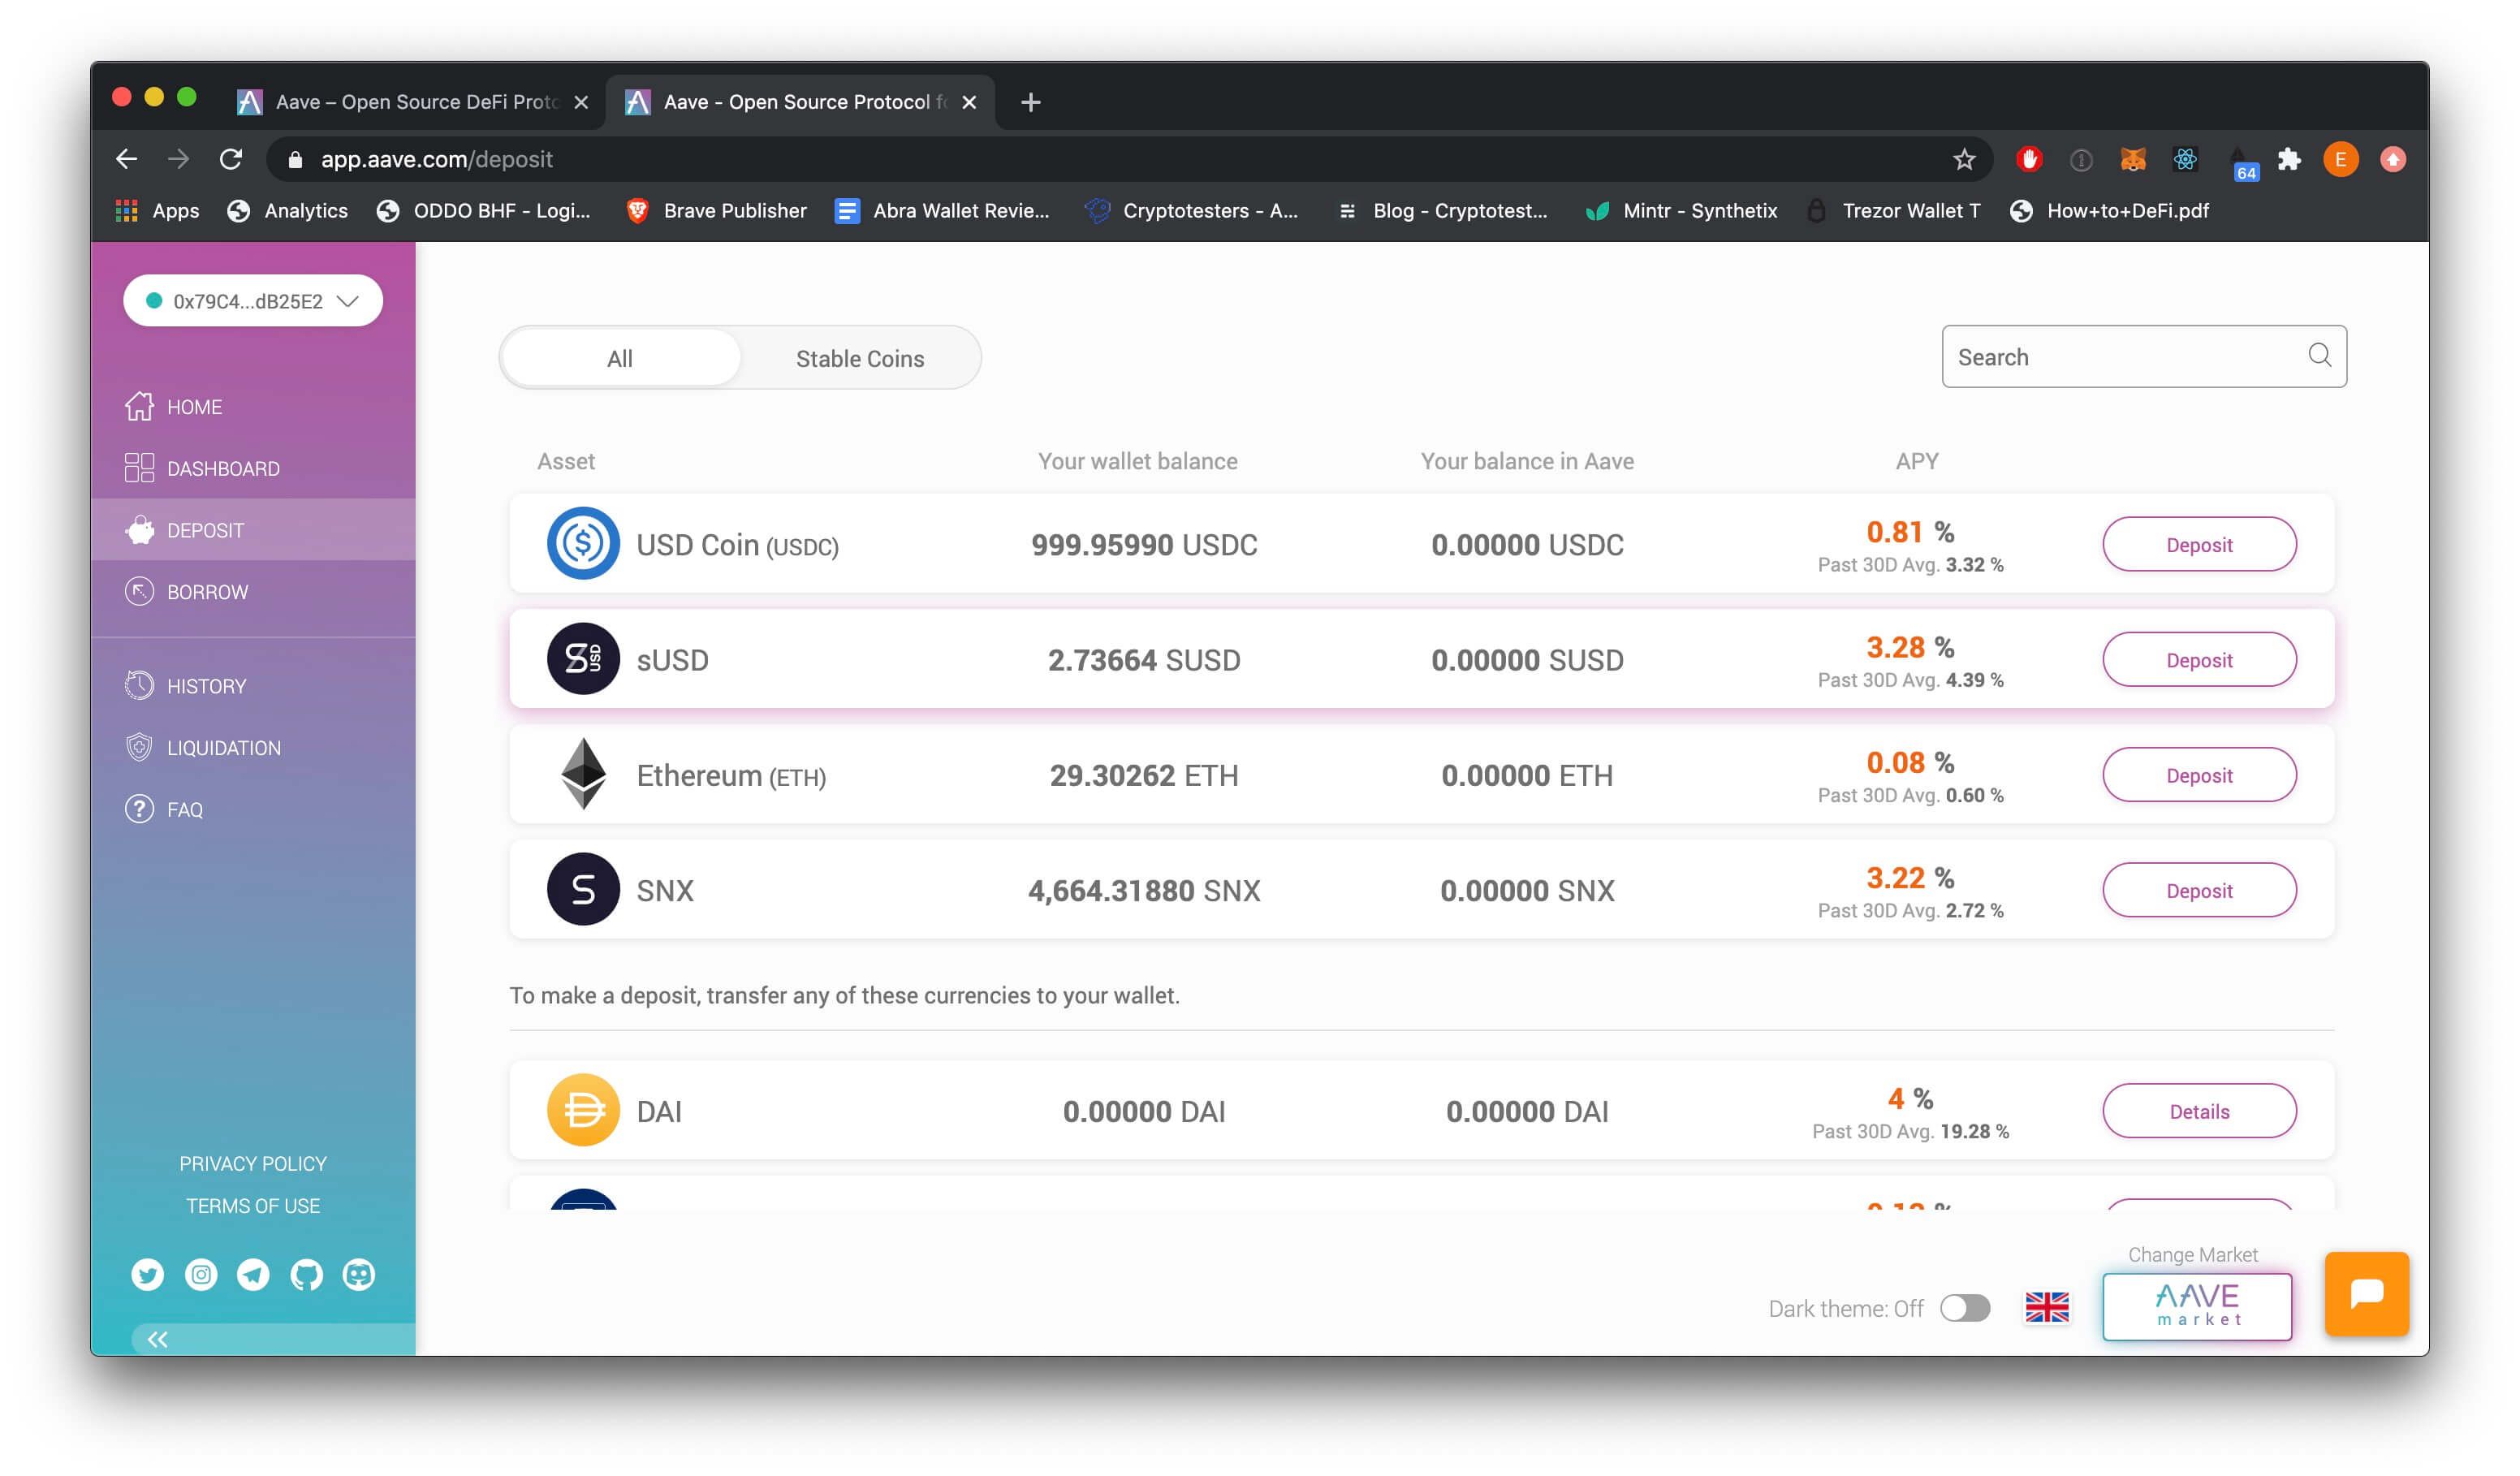Open the Telegram icon in the sidebar footer
The width and height of the screenshot is (2520, 1476).
coord(253,1274)
